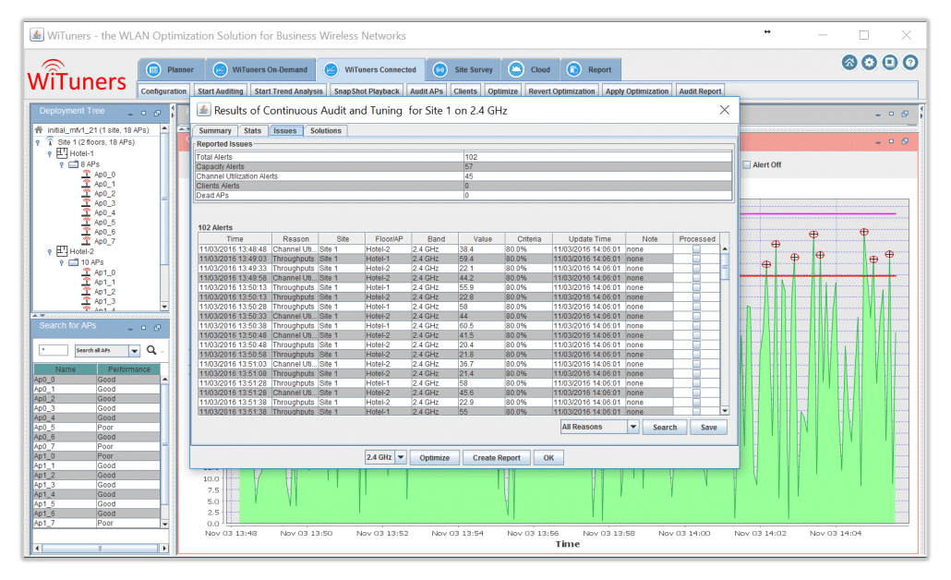951x580 pixels.
Task: Close the Results of Continuous Audit dialog
Action: (x=724, y=110)
